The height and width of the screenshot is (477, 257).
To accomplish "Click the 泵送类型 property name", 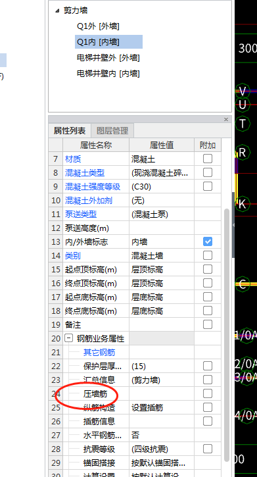I will (x=80, y=214).
